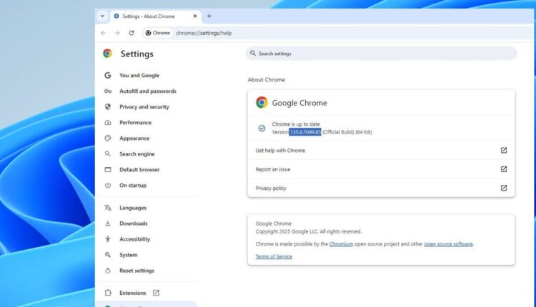Open Get help with Chrome
Image resolution: width=536 pixels, height=307 pixels.
click(x=381, y=151)
